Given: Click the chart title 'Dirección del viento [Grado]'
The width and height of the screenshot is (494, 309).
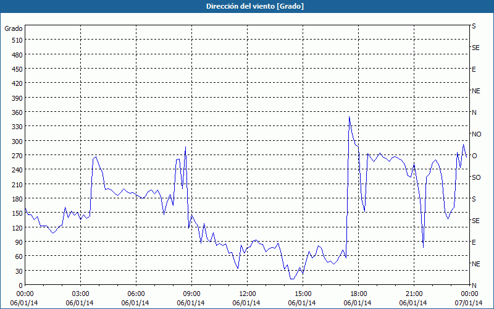Looking at the screenshot, I should pos(255,6).
